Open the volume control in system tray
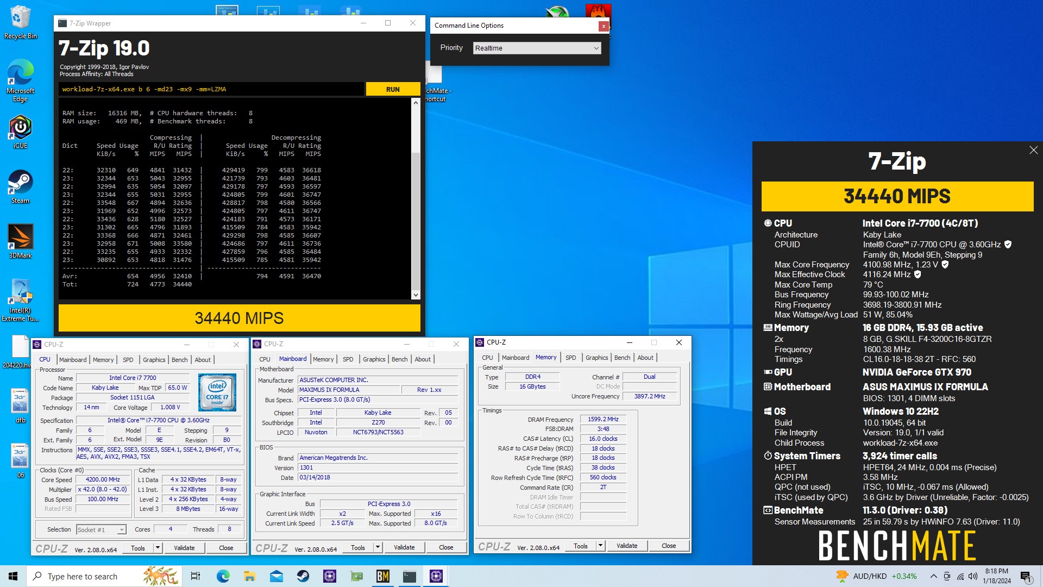 pyautogui.click(x=973, y=576)
